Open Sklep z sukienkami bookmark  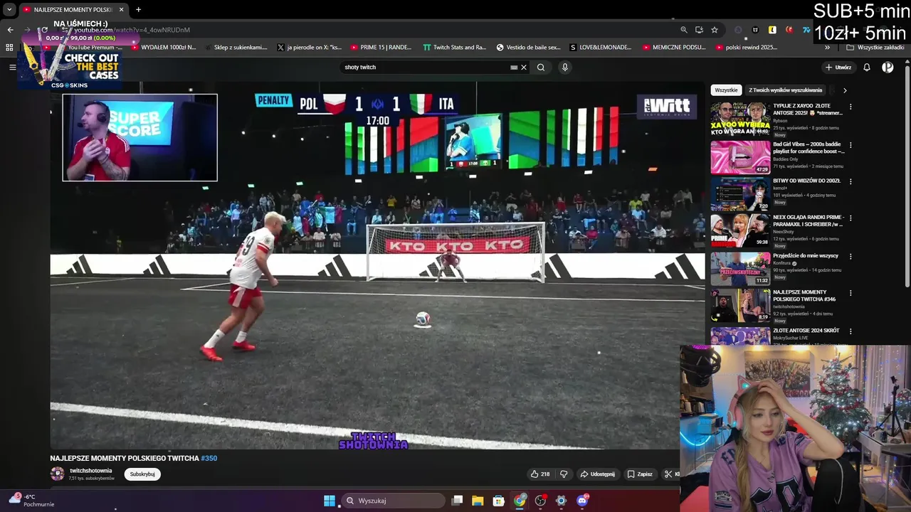pyautogui.click(x=236, y=48)
